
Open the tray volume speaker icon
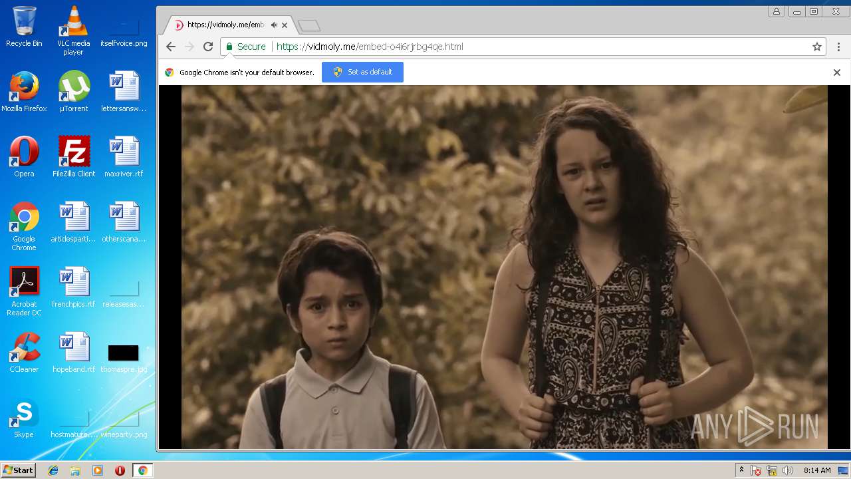[788, 470]
